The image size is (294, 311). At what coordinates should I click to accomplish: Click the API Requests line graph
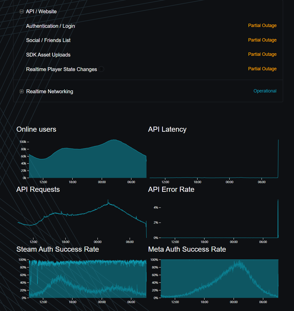coord(82,219)
